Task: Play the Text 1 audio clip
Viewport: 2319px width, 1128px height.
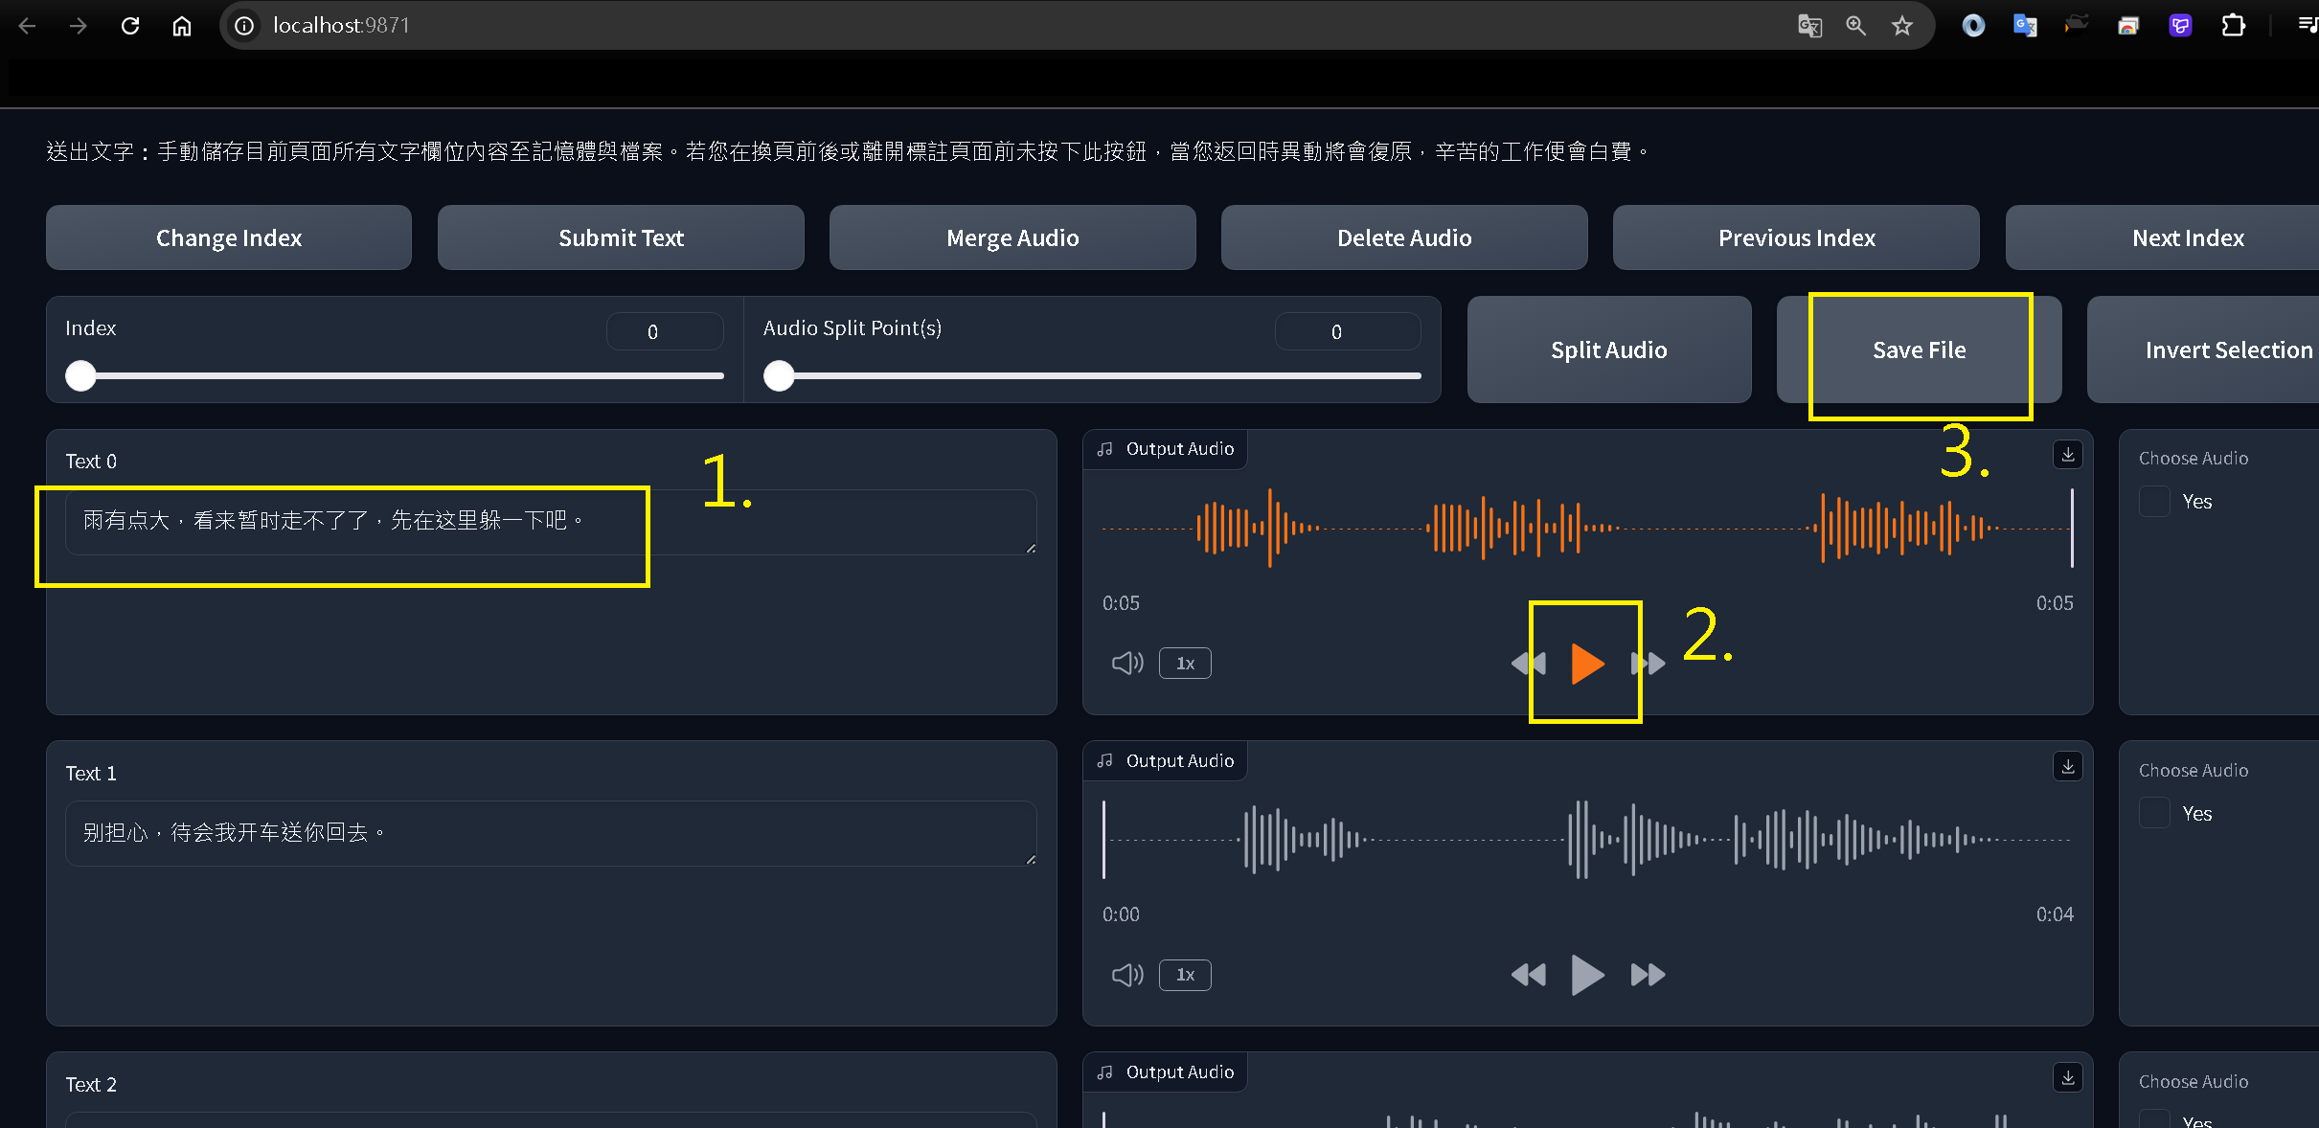Action: 1587,975
